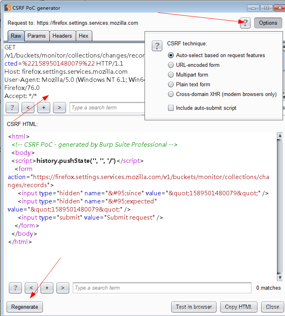Click the Options button
Image resolution: width=285 pixels, height=316 pixels.
pos(268,23)
